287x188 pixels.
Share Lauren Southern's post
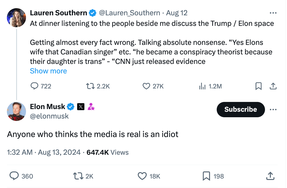(x=273, y=86)
